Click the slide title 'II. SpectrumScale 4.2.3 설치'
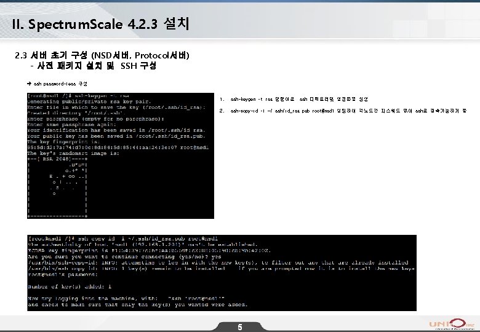This screenshot has width=480, height=332. click(x=100, y=24)
